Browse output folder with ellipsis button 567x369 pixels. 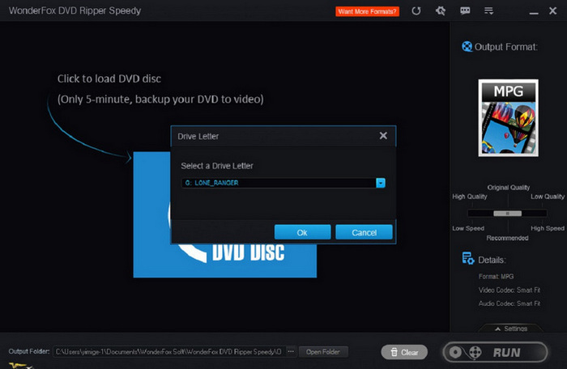291,352
